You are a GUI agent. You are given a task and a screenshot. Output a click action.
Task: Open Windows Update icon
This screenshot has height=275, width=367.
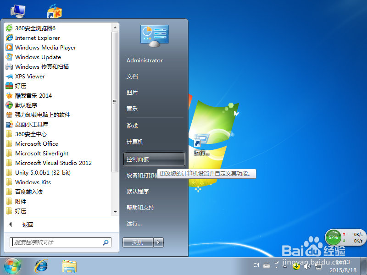coord(9,57)
